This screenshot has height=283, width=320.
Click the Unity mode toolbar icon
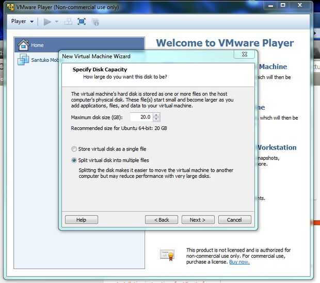(x=95, y=22)
